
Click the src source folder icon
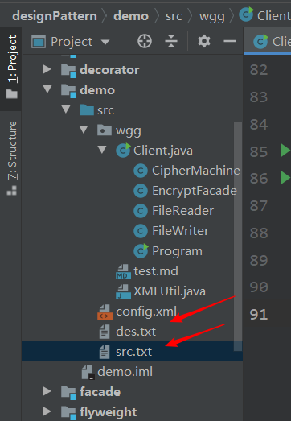(87, 110)
